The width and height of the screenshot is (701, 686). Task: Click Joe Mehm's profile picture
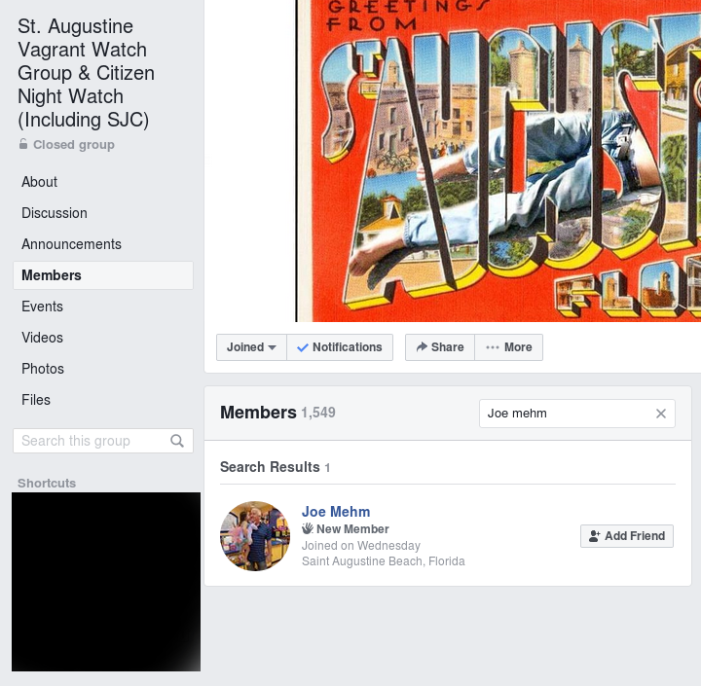point(255,536)
